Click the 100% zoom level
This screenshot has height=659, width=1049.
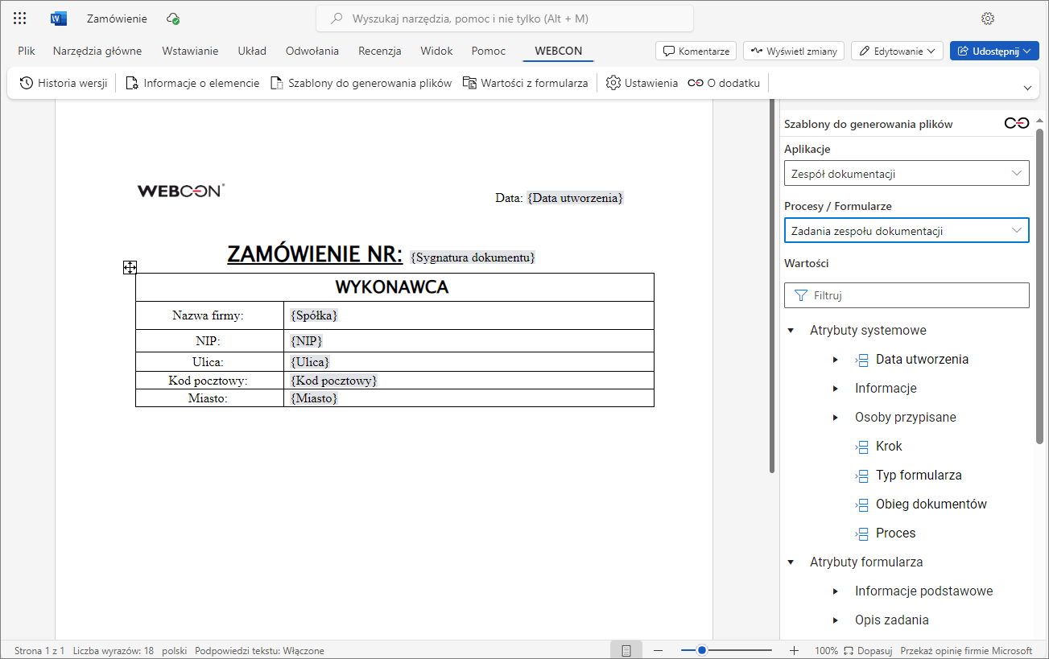click(827, 650)
